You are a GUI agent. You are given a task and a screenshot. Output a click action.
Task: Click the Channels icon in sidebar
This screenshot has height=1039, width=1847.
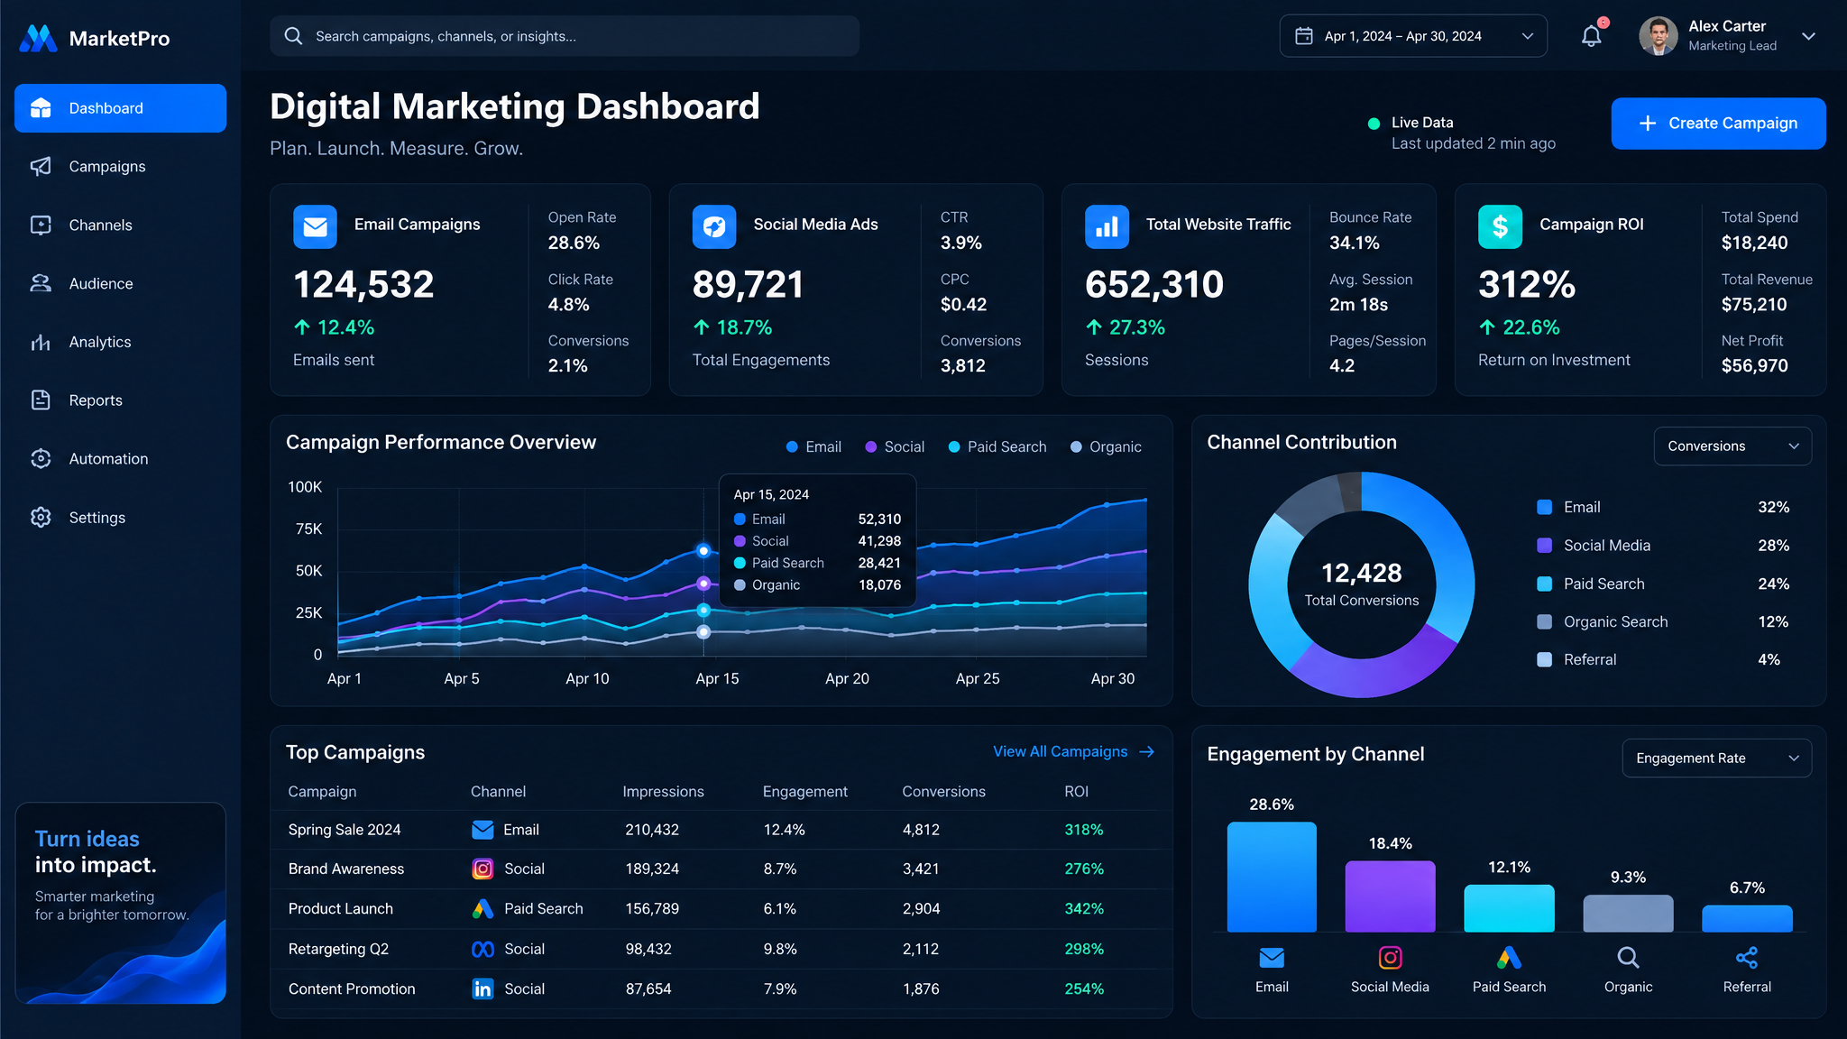[41, 225]
